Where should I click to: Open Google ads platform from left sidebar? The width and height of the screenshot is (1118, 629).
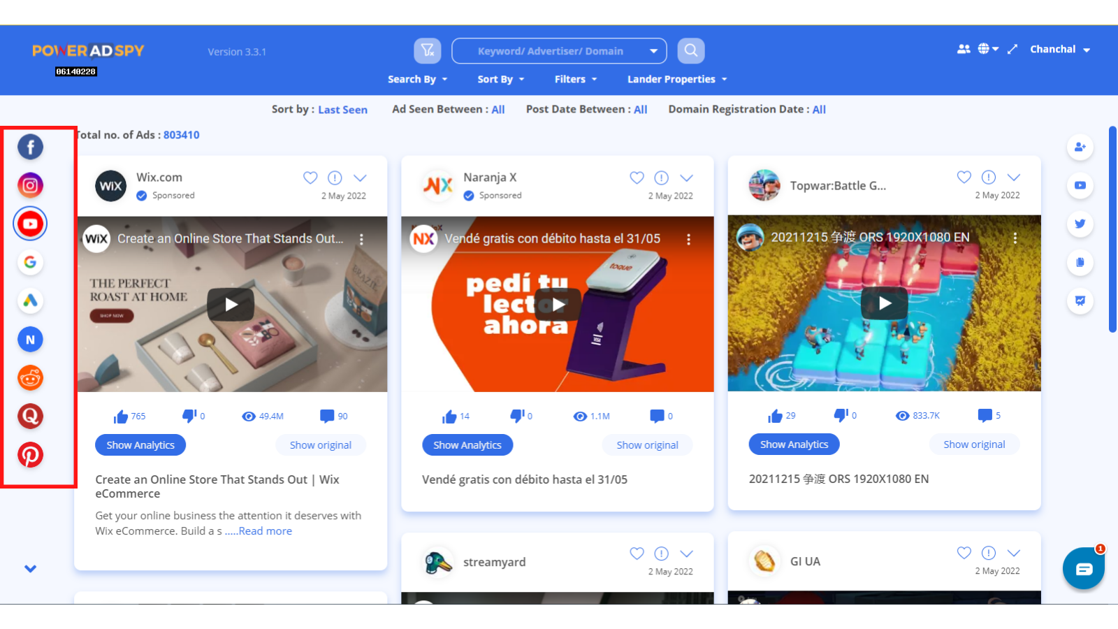pyautogui.click(x=30, y=262)
